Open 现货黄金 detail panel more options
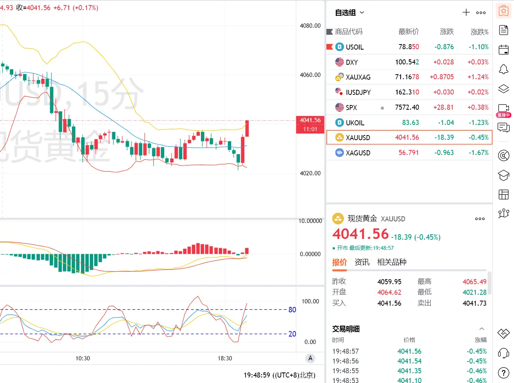The height and width of the screenshot is (383, 514). click(x=480, y=219)
